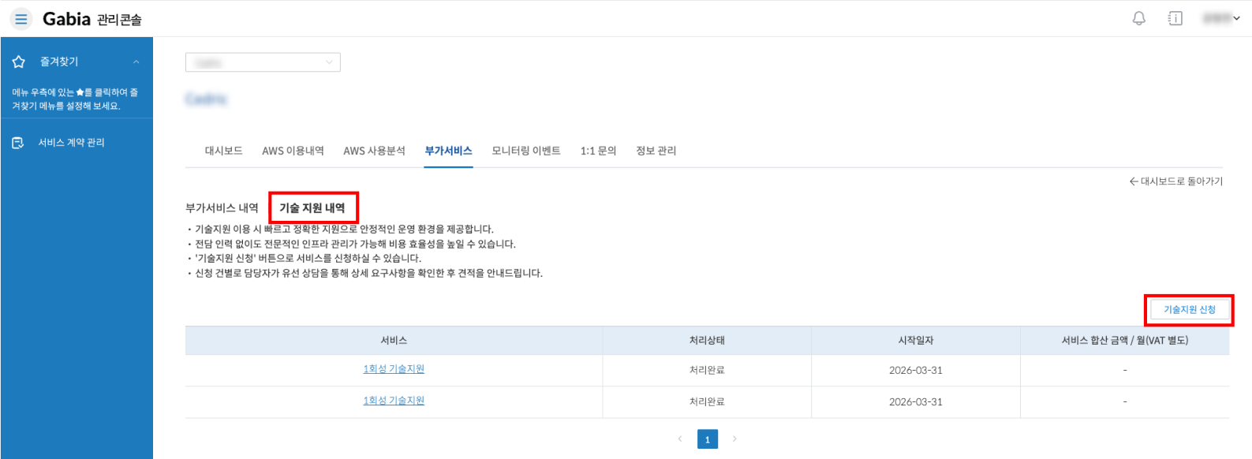Collapse the 즐겨찾기 section chevron

(136, 62)
